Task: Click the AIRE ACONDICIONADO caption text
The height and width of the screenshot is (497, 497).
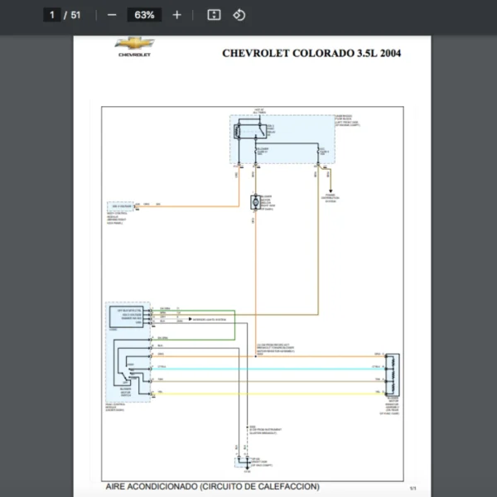Action: click(x=212, y=486)
